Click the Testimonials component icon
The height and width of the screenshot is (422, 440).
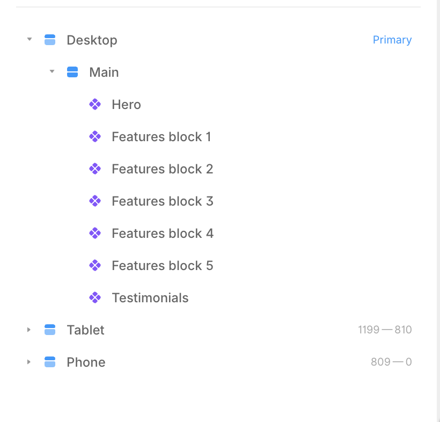coord(95,297)
